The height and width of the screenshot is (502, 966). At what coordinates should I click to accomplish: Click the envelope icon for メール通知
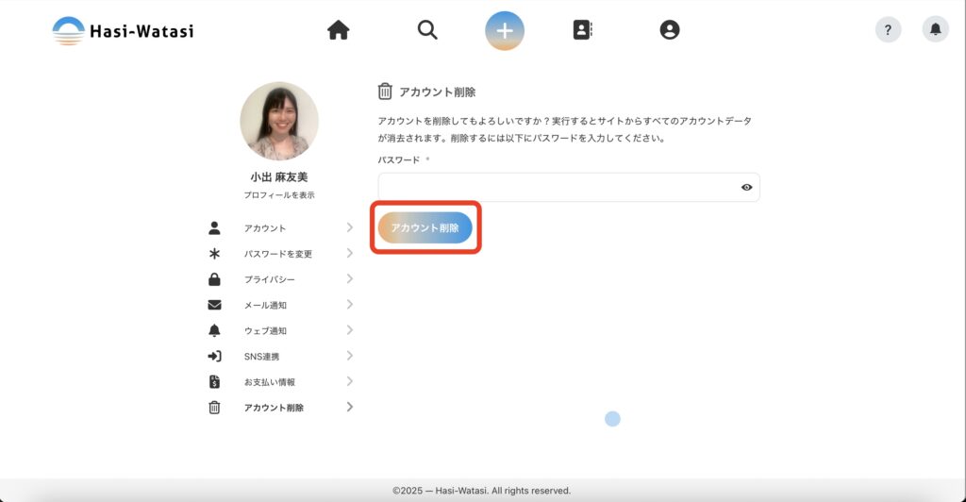pyautogui.click(x=214, y=305)
